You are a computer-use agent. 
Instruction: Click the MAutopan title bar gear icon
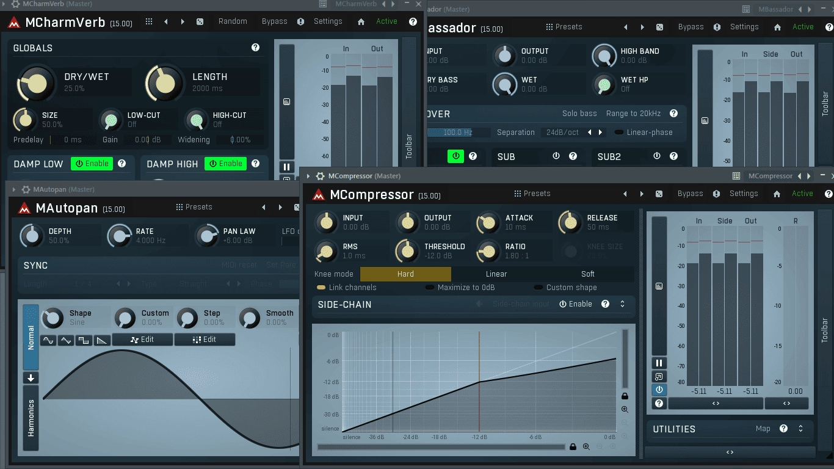[26, 189]
